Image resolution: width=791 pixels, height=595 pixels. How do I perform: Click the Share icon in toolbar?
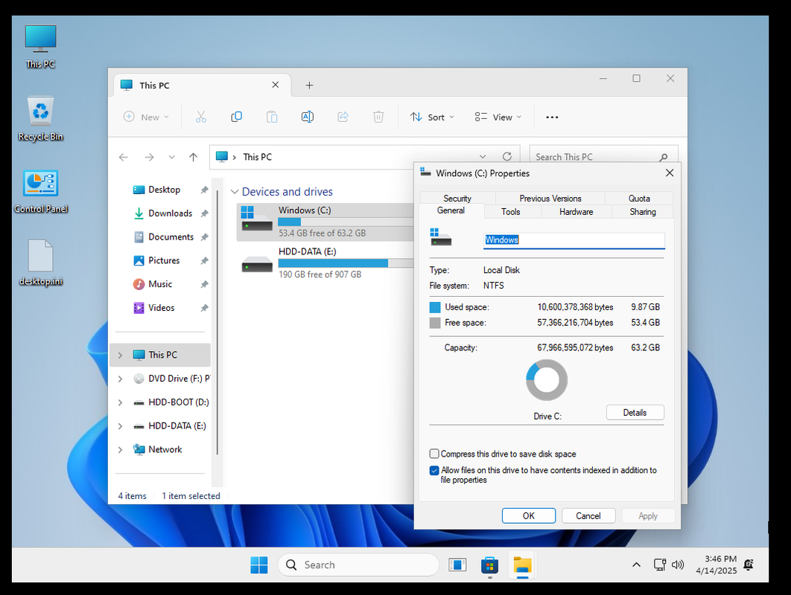coord(343,117)
